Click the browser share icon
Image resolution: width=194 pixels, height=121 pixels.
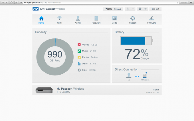tap(16, 3)
